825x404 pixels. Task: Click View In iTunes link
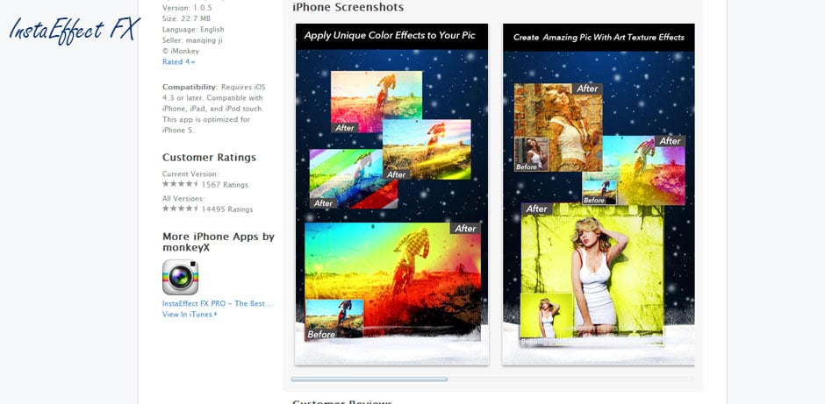tap(190, 314)
